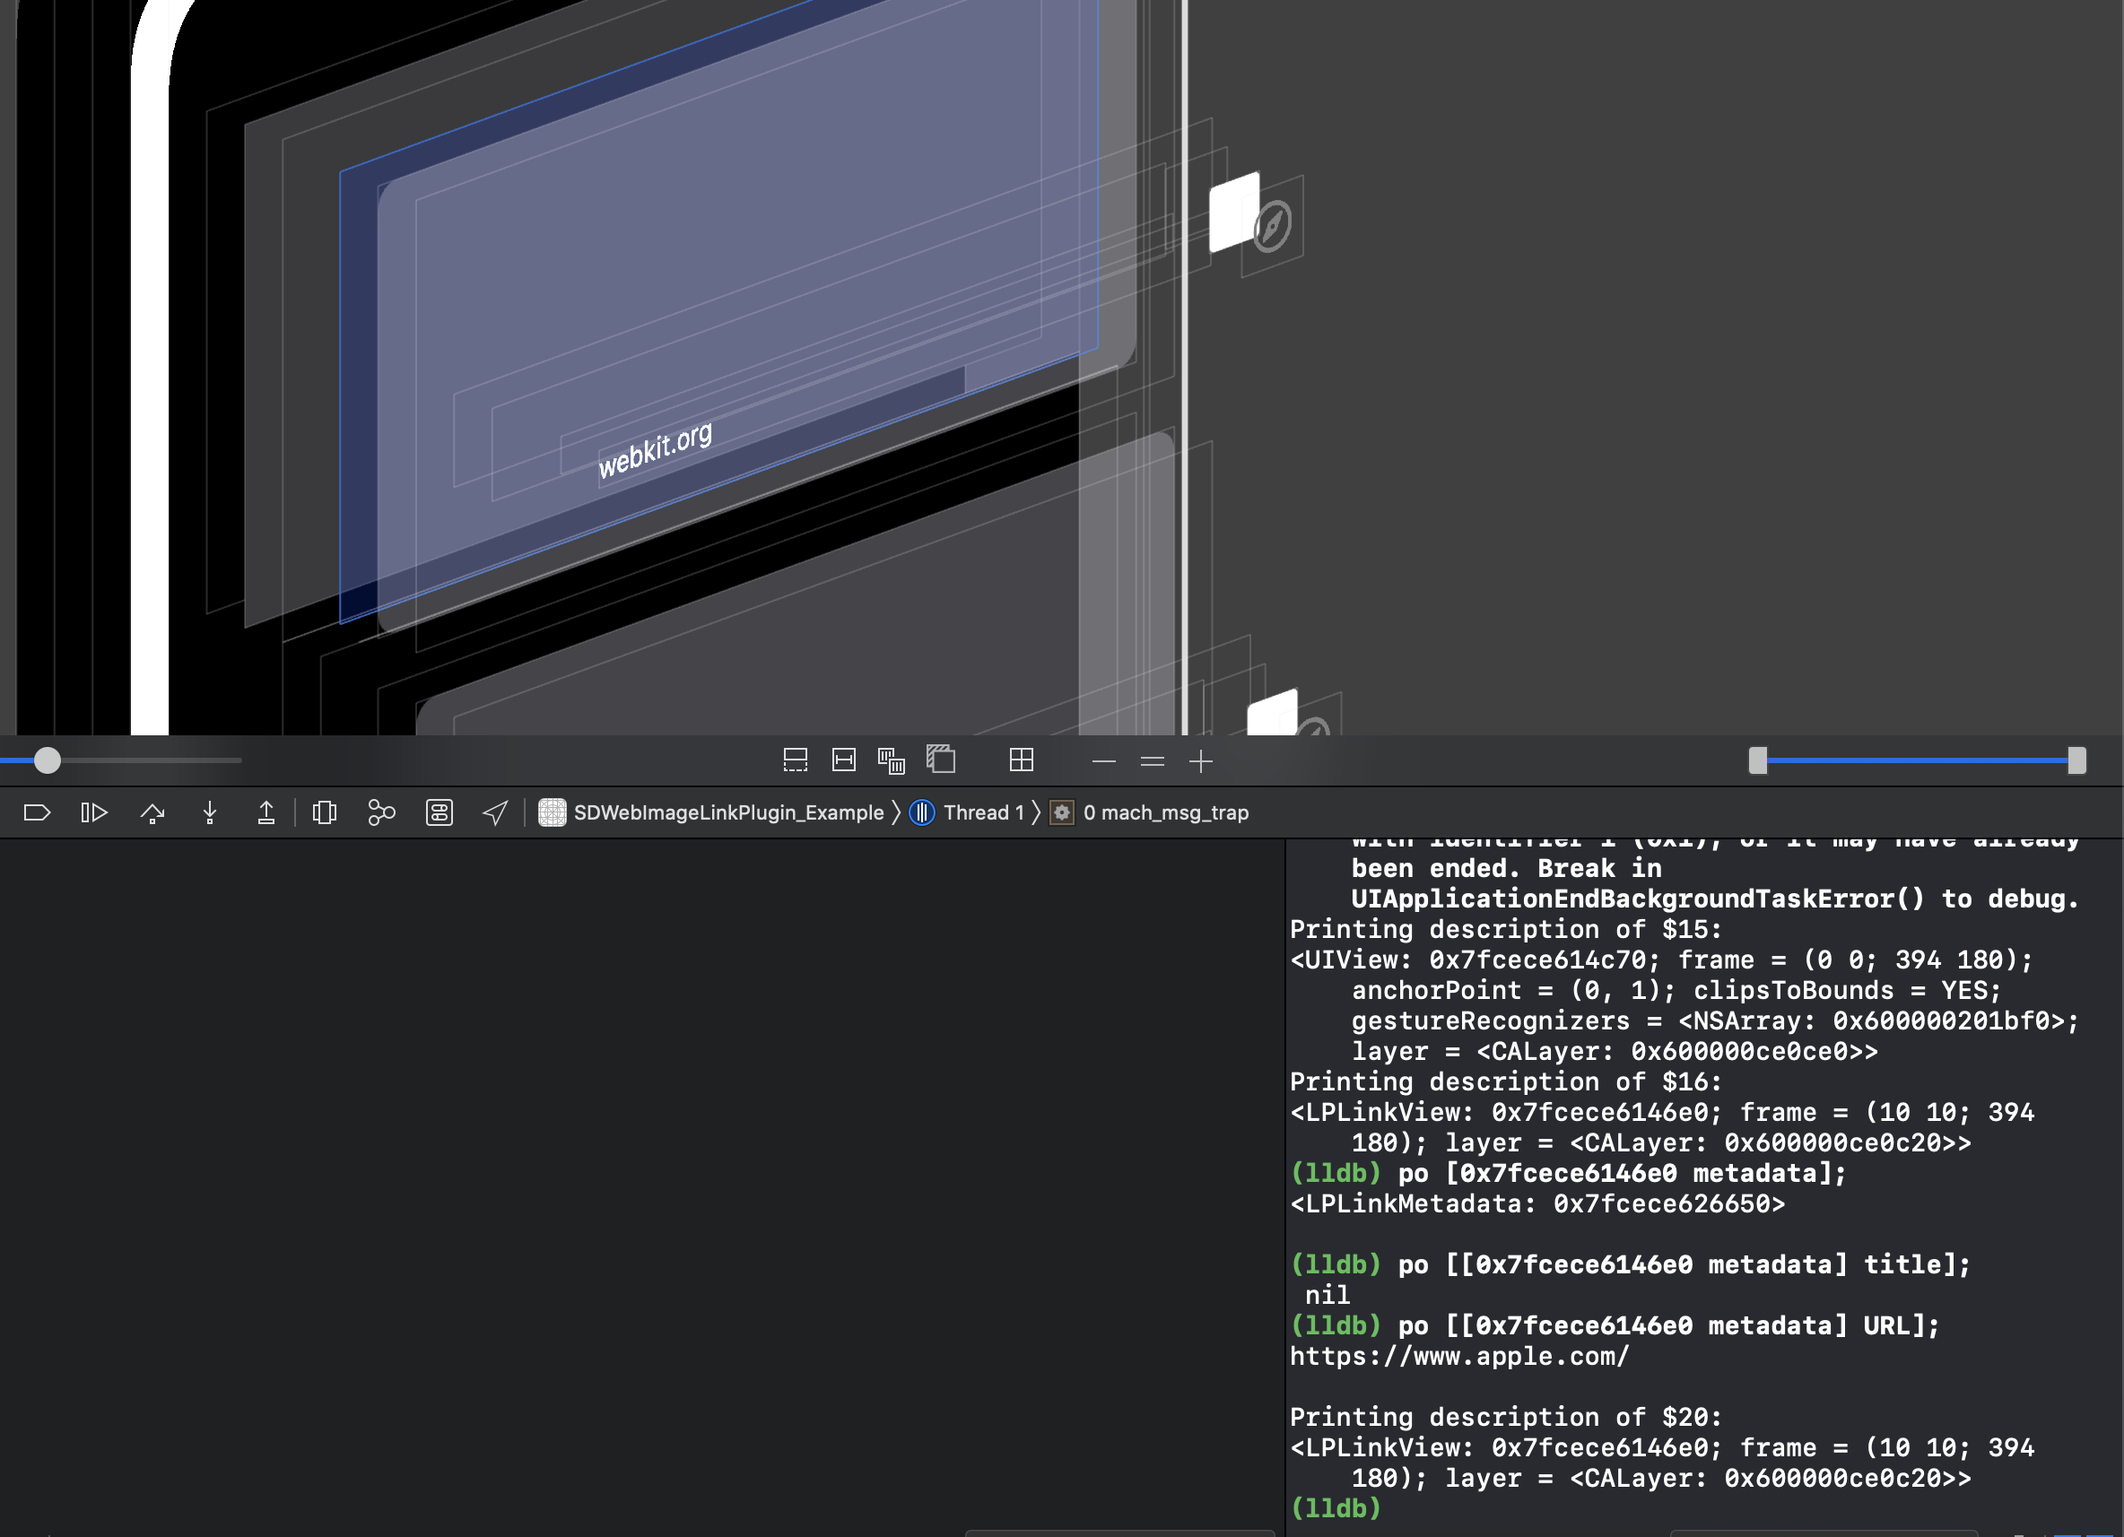Click the Debug View Hierarchy icon
This screenshot has height=1537, width=2124.
324,812
